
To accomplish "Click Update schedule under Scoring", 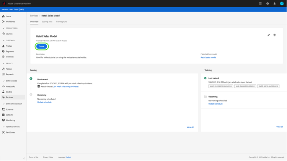I will [44, 102].
